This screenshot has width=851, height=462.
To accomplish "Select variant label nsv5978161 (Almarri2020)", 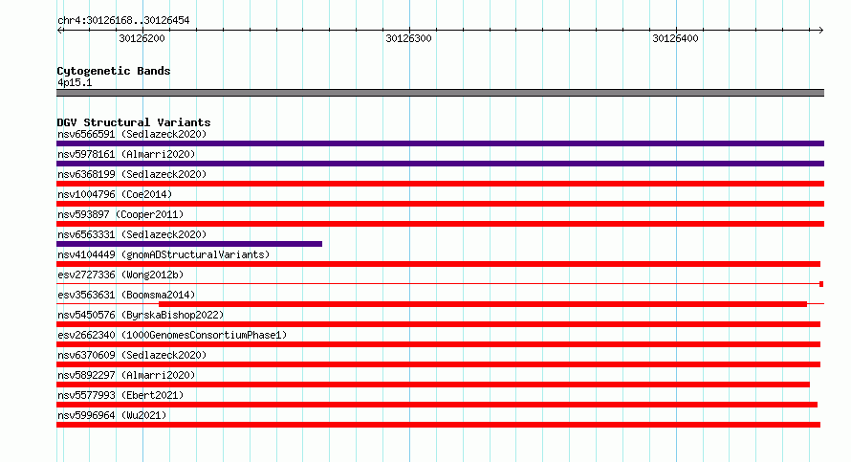I will (126, 154).
